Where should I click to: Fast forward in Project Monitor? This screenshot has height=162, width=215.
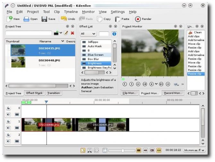click(x=168, y=84)
